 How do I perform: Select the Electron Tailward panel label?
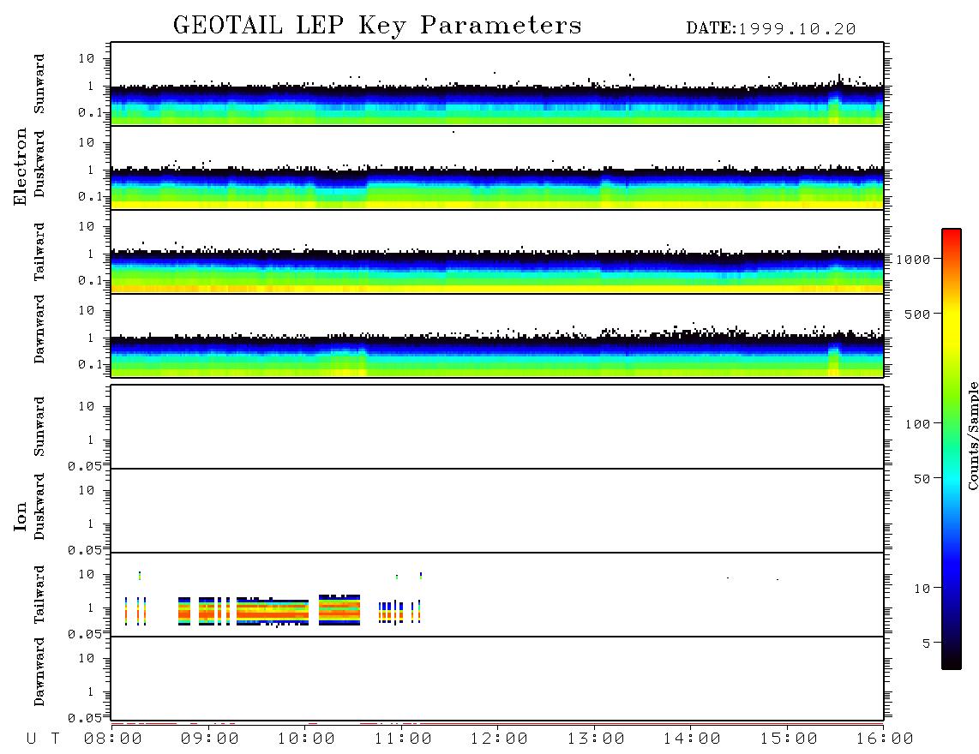tap(39, 251)
